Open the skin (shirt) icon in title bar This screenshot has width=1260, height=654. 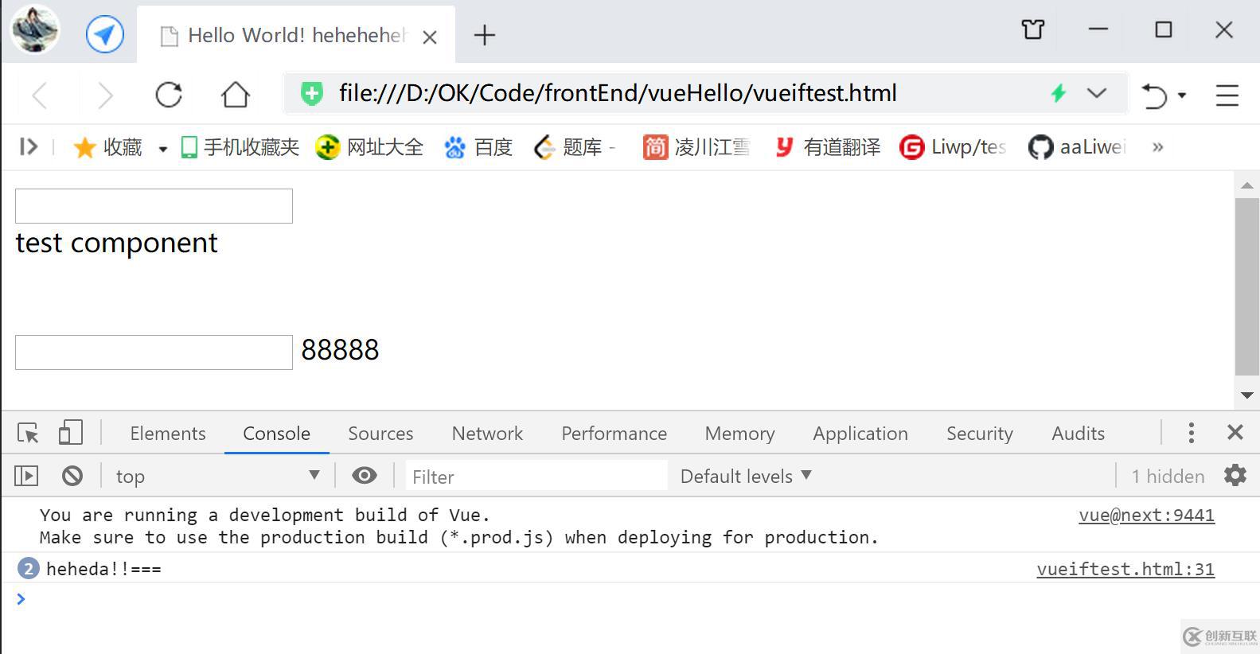click(1033, 30)
